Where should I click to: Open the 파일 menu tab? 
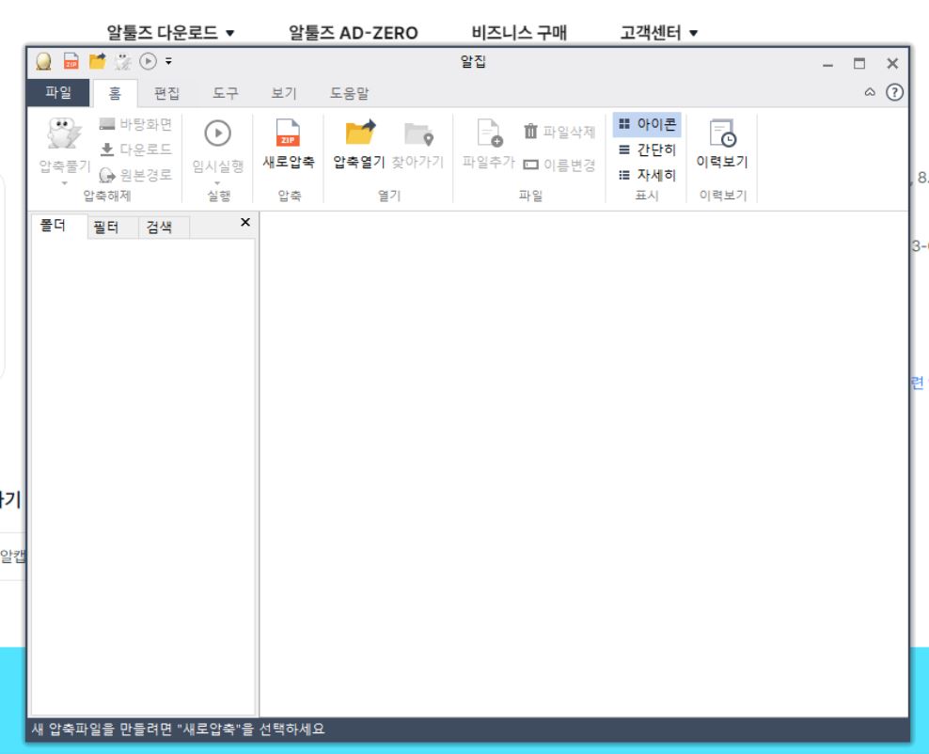tap(58, 92)
